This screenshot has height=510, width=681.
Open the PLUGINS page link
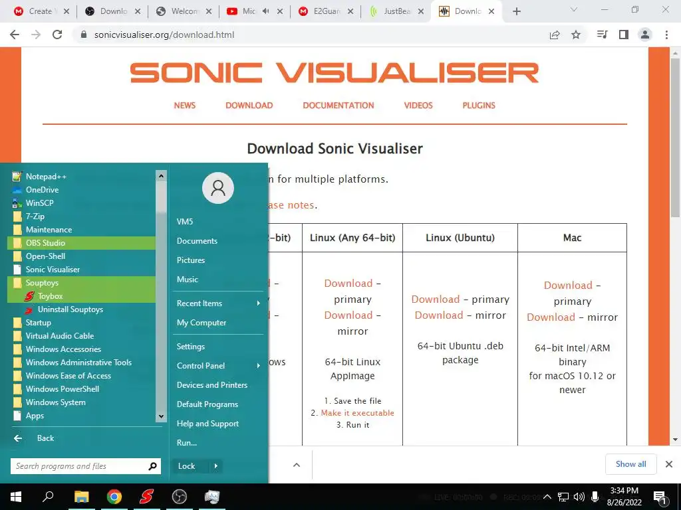tap(479, 106)
